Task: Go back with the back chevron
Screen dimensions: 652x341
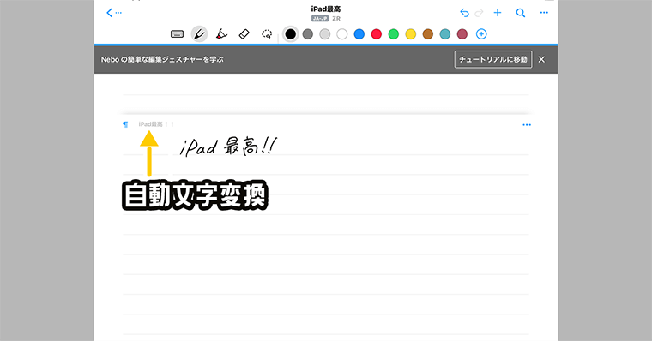Action: coord(109,13)
